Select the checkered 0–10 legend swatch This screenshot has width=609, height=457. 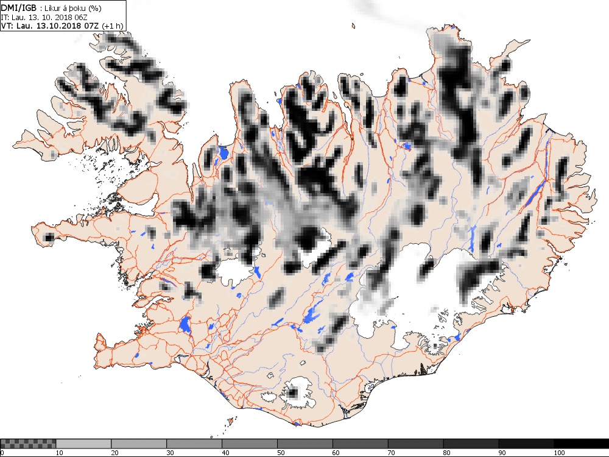28,444
